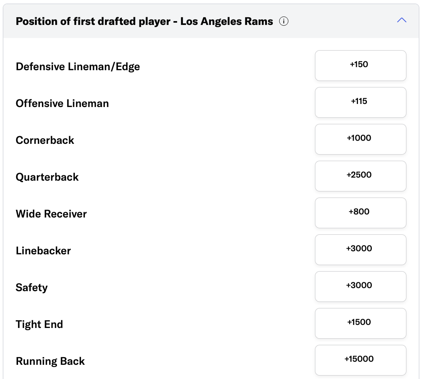Choose Wide Receiver odds +800
Screen dimensions: 421x379
[360, 213]
